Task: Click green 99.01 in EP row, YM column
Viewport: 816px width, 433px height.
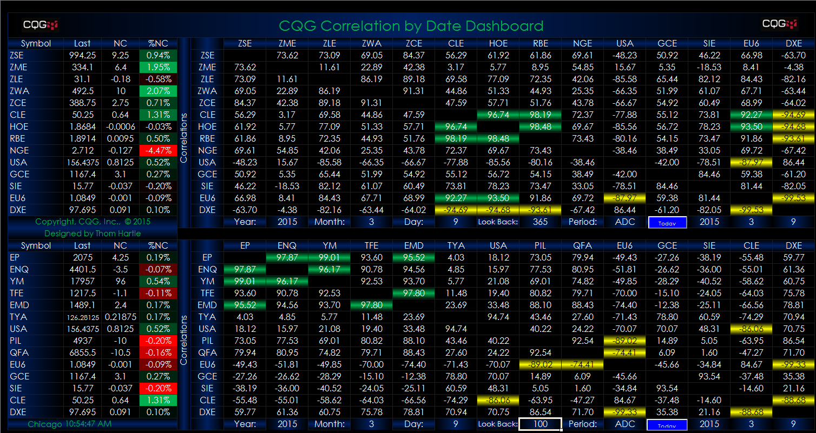Action: coord(330,257)
